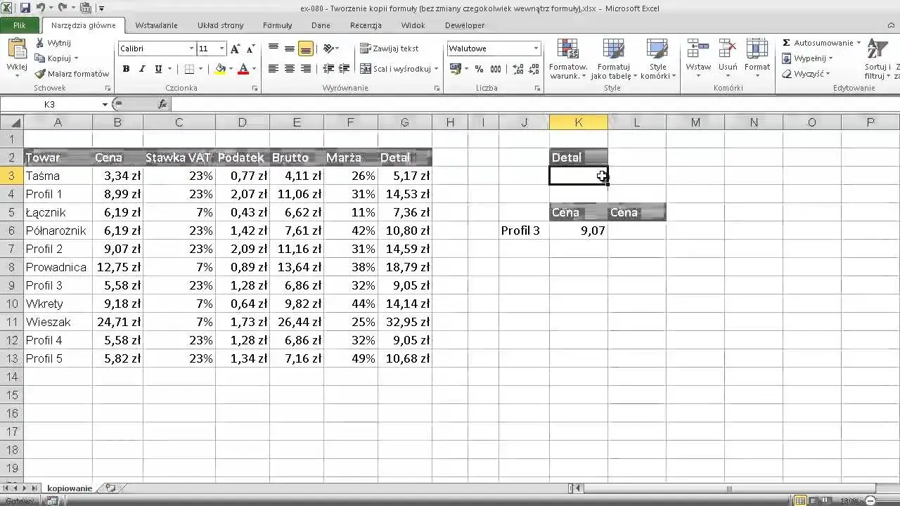
Task: Click the Format cells icon
Action: tap(757, 49)
